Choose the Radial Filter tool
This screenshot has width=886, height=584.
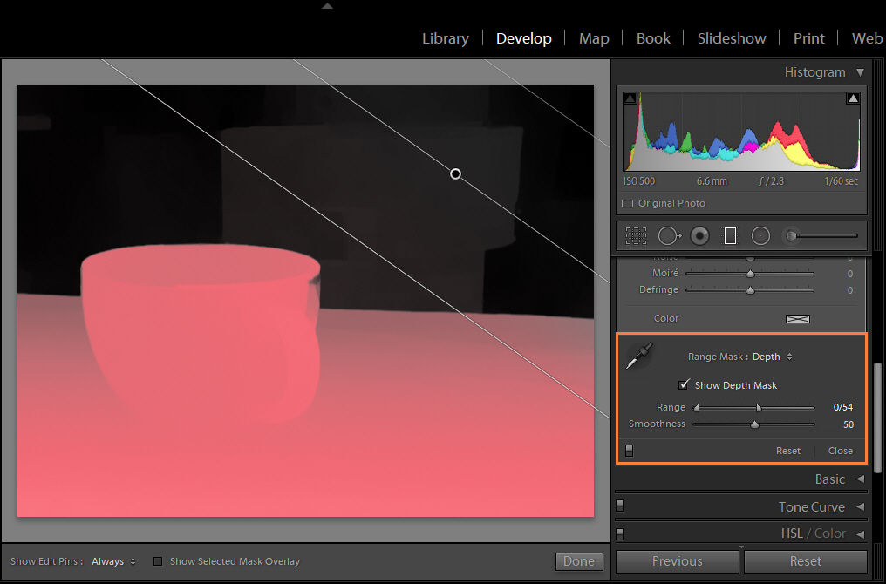click(760, 235)
